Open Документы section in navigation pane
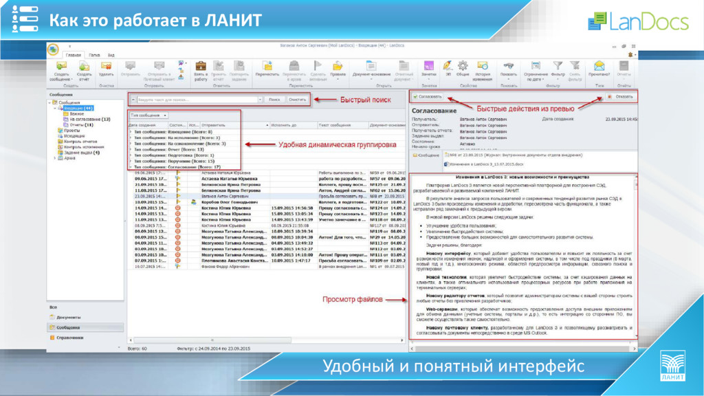704x396 pixels. click(85, 317)
